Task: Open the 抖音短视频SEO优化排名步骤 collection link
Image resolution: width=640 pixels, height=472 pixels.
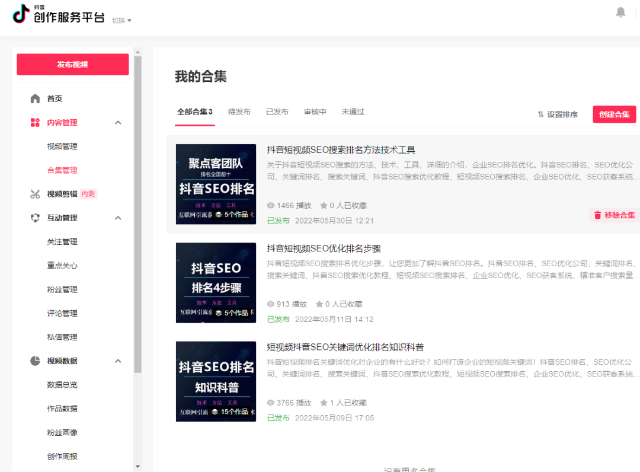Action: (x=323, y=248)
